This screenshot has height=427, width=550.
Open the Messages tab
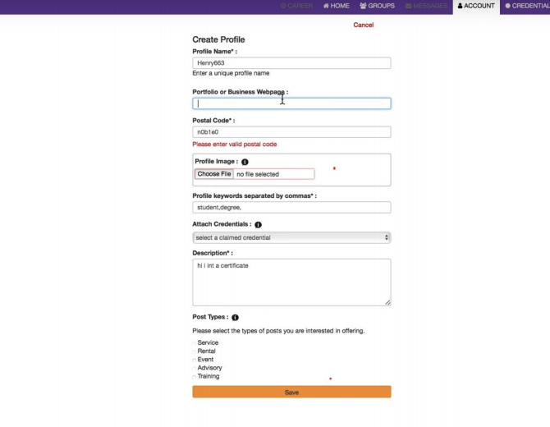[x=426, y=6]
